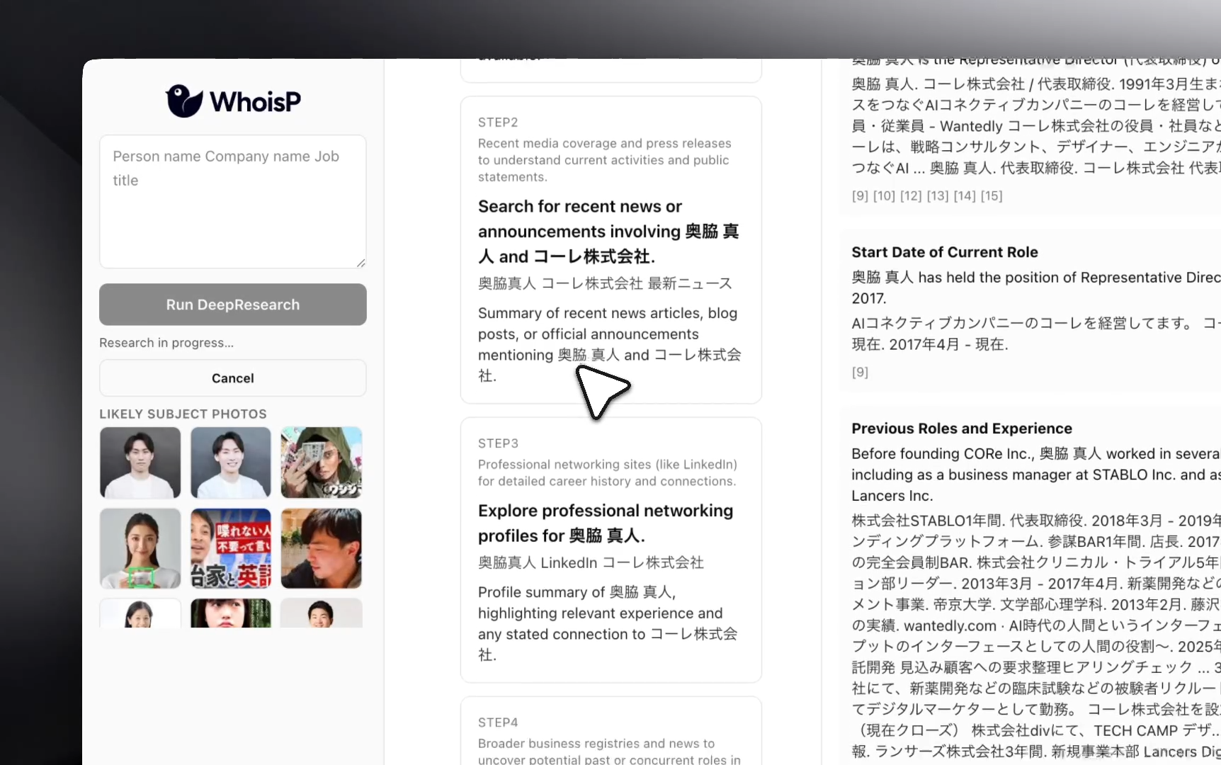This screenshot has width=1221, height=765.
Task: Cancel the research in progress
Action: point(232,378)
